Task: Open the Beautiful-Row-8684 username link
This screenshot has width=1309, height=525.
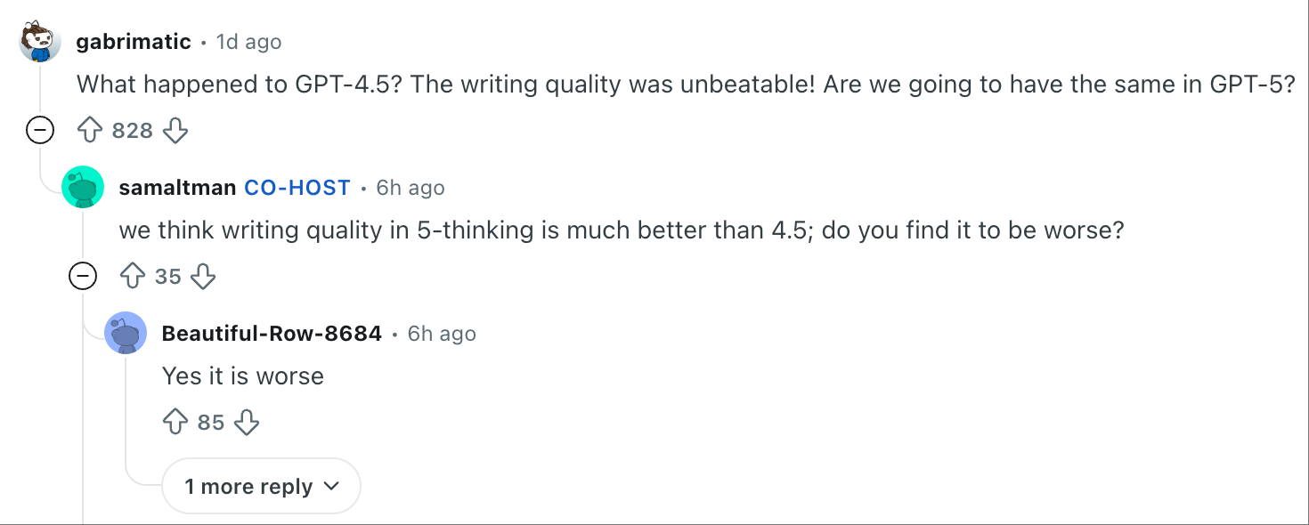Action: pos(272,334)
